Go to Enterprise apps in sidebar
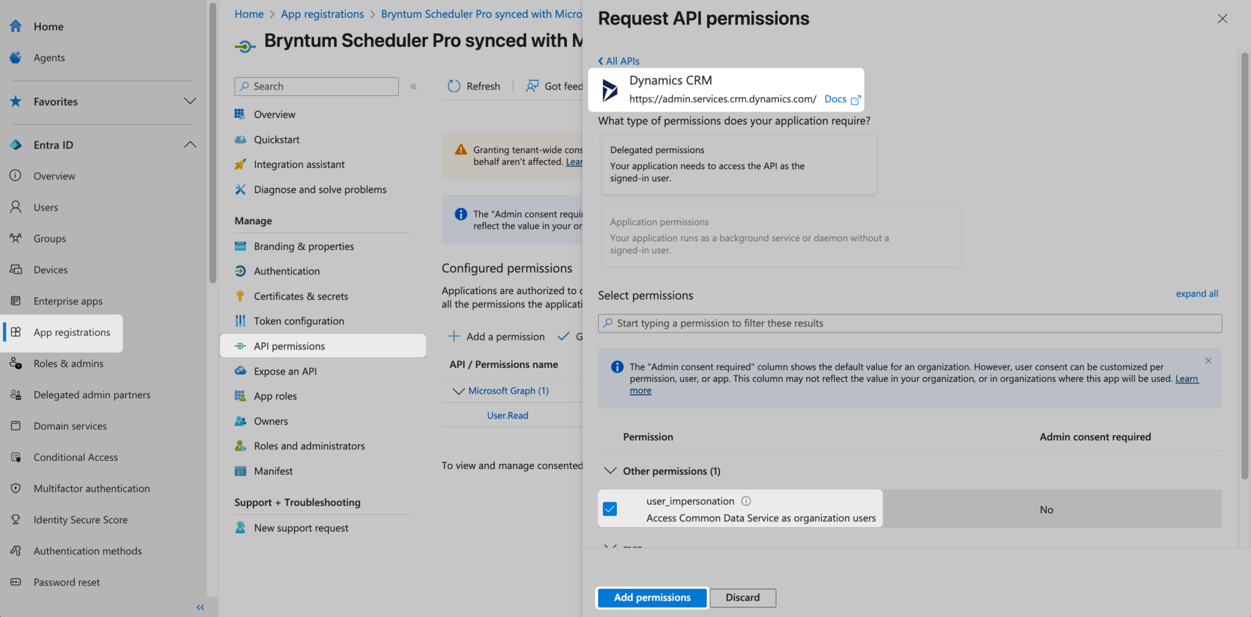The height and width of the screenshot is (617, 1251). tap(68, 301)
